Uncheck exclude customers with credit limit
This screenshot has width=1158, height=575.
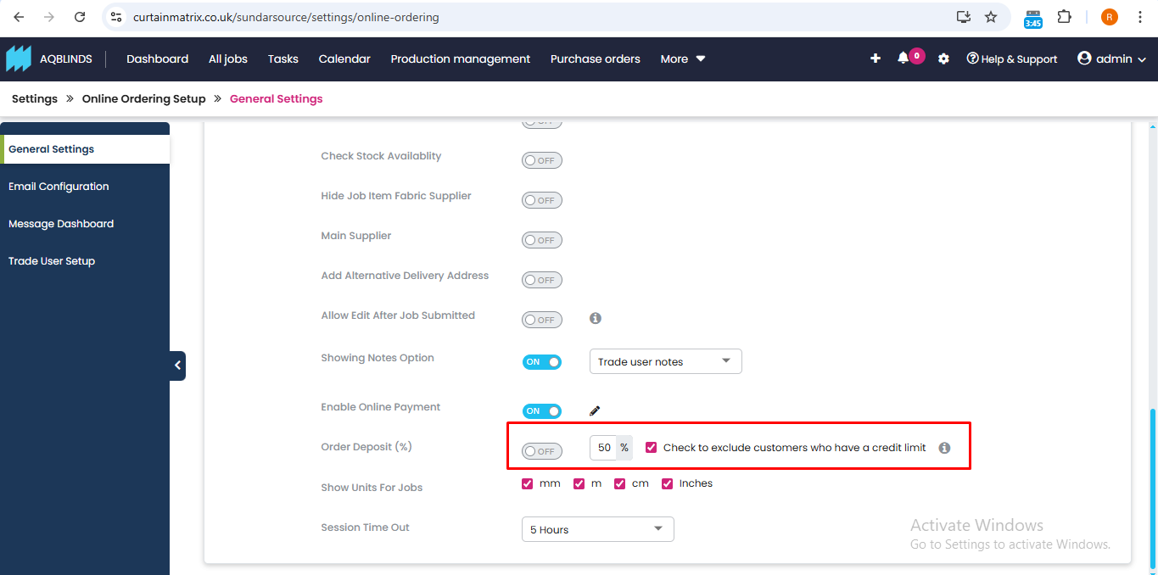point(652,447)
